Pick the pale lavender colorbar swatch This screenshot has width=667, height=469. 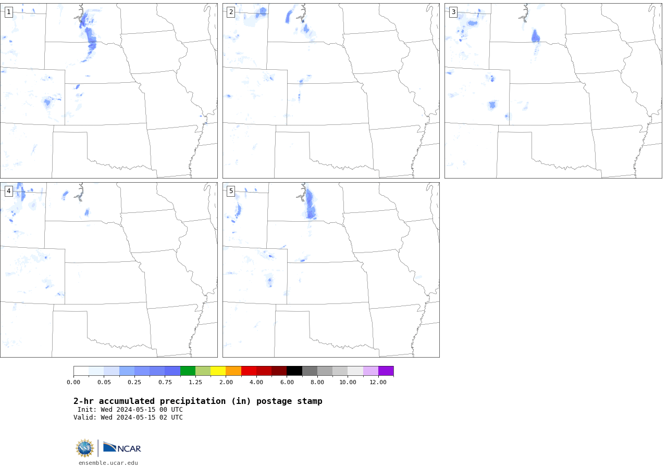click(x=370, y=371)
